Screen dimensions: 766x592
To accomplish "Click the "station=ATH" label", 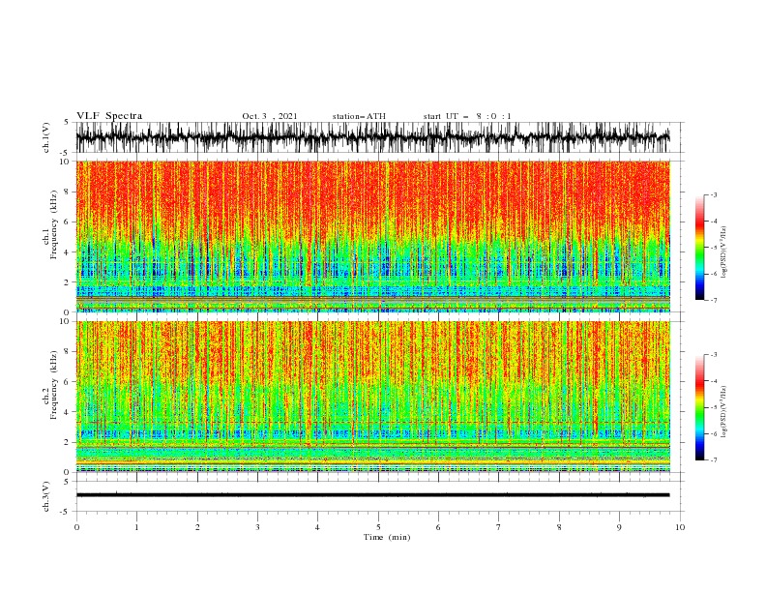I will click(x=359, y=116).
